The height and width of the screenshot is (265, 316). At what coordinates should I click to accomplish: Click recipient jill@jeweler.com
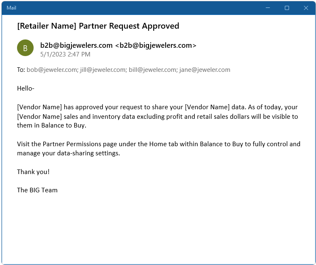[x=103, y=70]
